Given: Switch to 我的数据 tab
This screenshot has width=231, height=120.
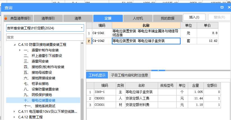Looking at the screenshot, I should (168, 18).
